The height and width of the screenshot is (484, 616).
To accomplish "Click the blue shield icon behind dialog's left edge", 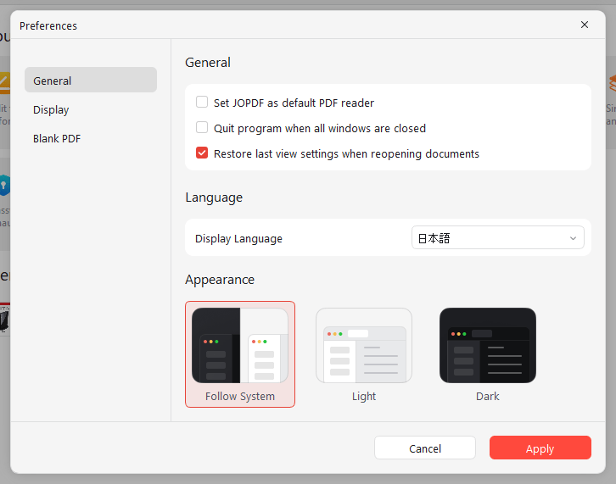I will coord(4,184).
